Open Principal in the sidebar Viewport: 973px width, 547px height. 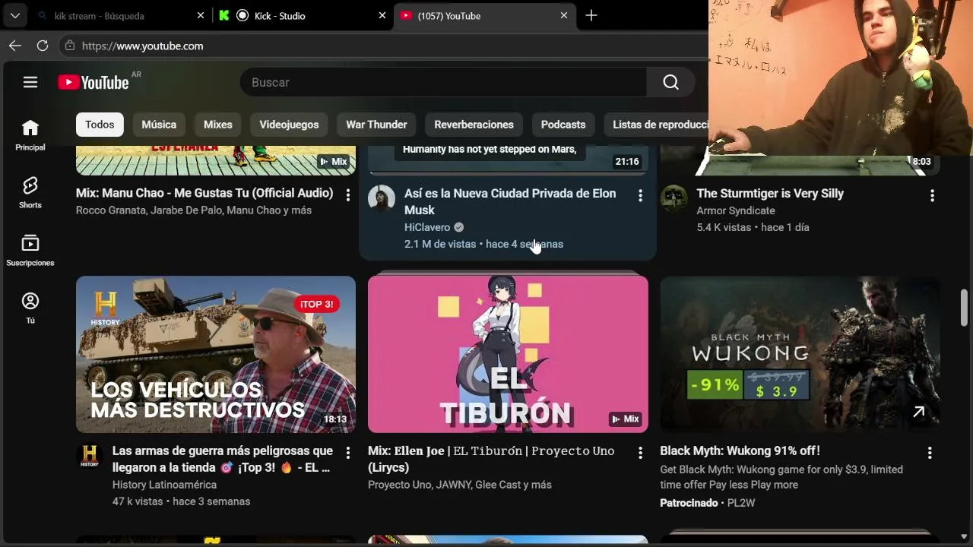click(x=30, y=134)
